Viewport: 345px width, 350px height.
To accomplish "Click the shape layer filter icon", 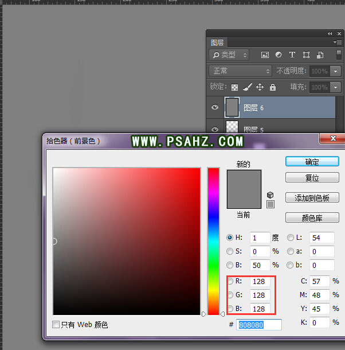I will (x=307, y=55).
